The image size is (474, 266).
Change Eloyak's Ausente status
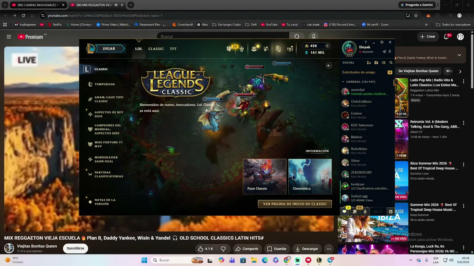tap(365, 52)
